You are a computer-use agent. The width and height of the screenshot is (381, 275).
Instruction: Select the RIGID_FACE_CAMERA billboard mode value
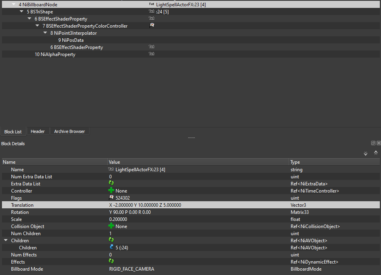click(x=132, y=269)
